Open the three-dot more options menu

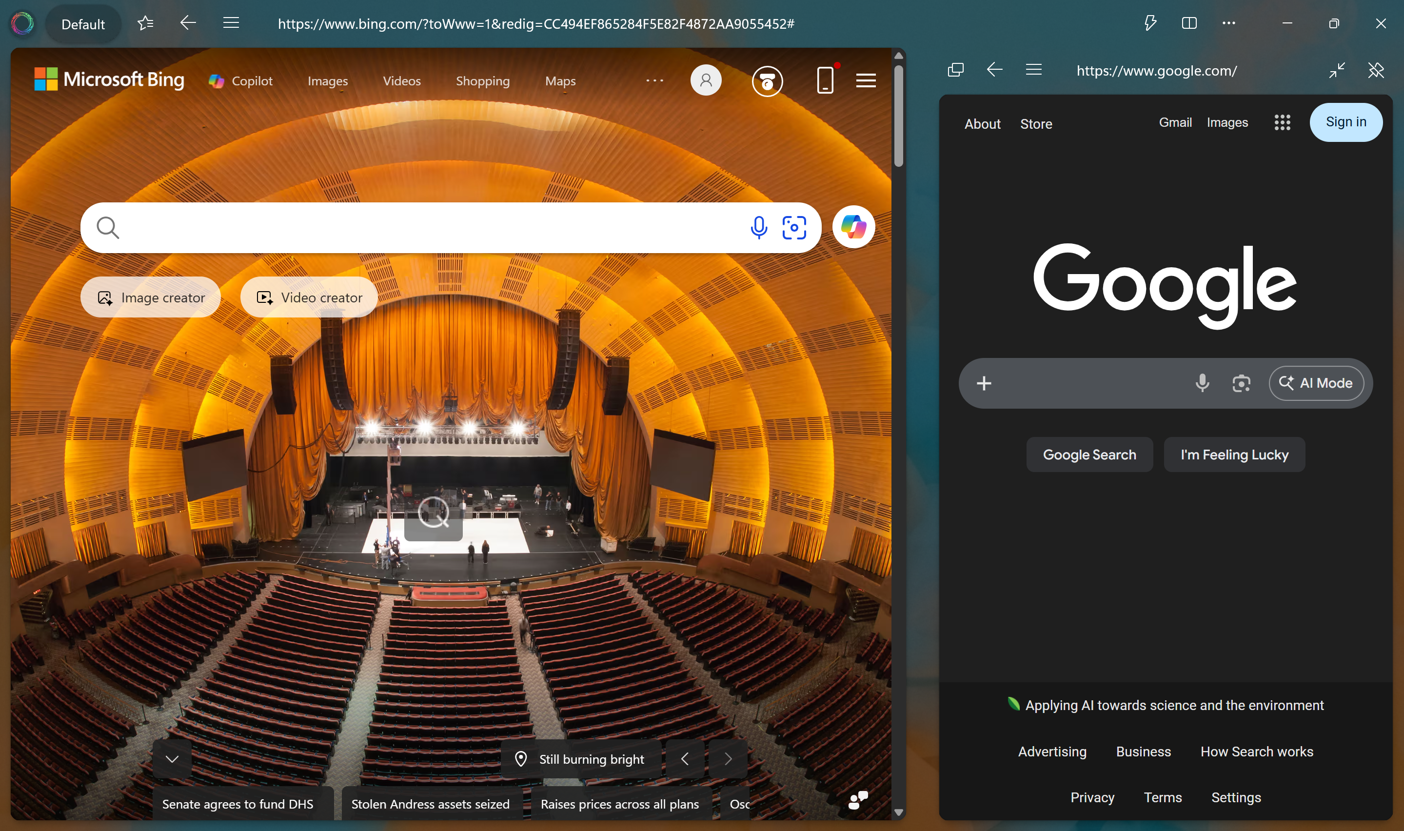coord(1229,23)
